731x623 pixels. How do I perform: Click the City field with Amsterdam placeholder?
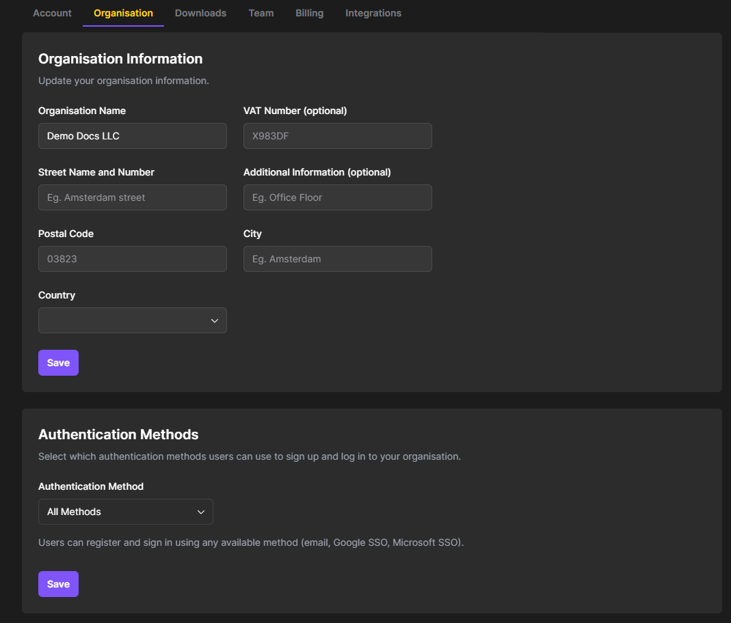(337, 259)
